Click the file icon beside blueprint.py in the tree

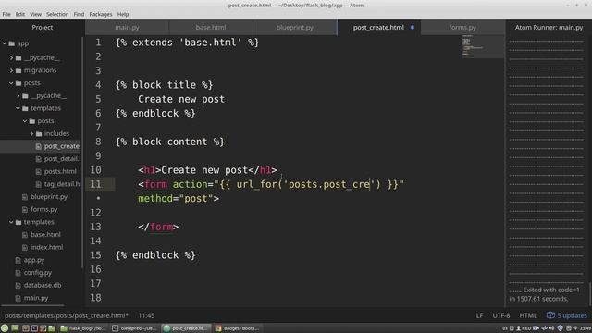pos(25,197)
